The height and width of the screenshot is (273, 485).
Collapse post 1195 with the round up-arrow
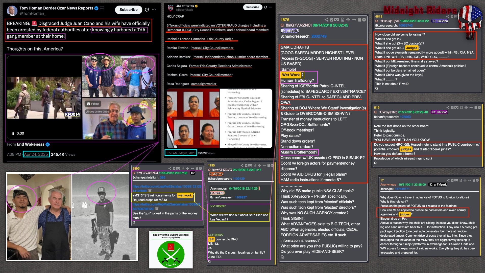(272, 165)
